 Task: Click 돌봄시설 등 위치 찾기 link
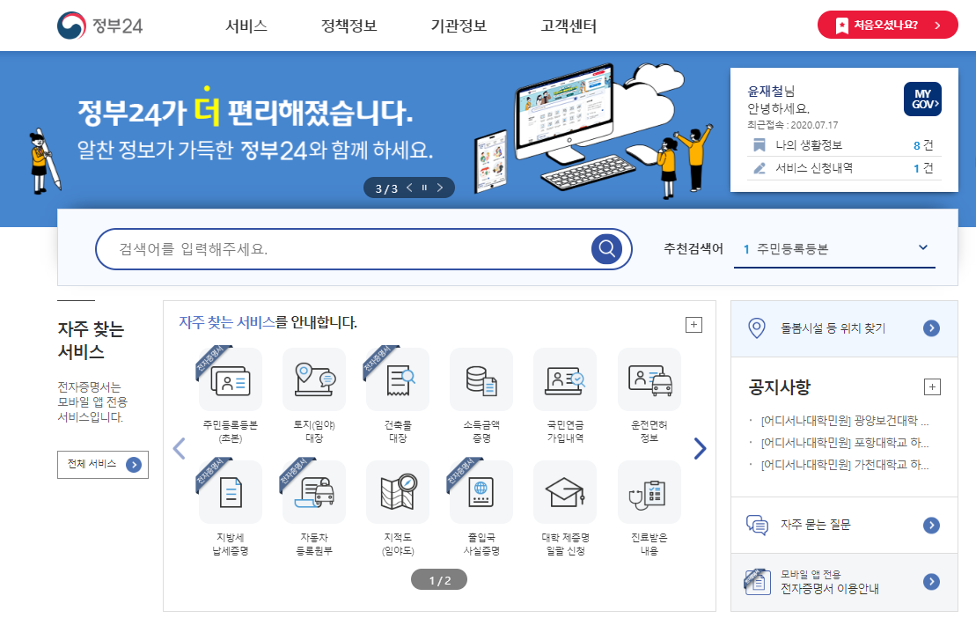coord(833,328)
